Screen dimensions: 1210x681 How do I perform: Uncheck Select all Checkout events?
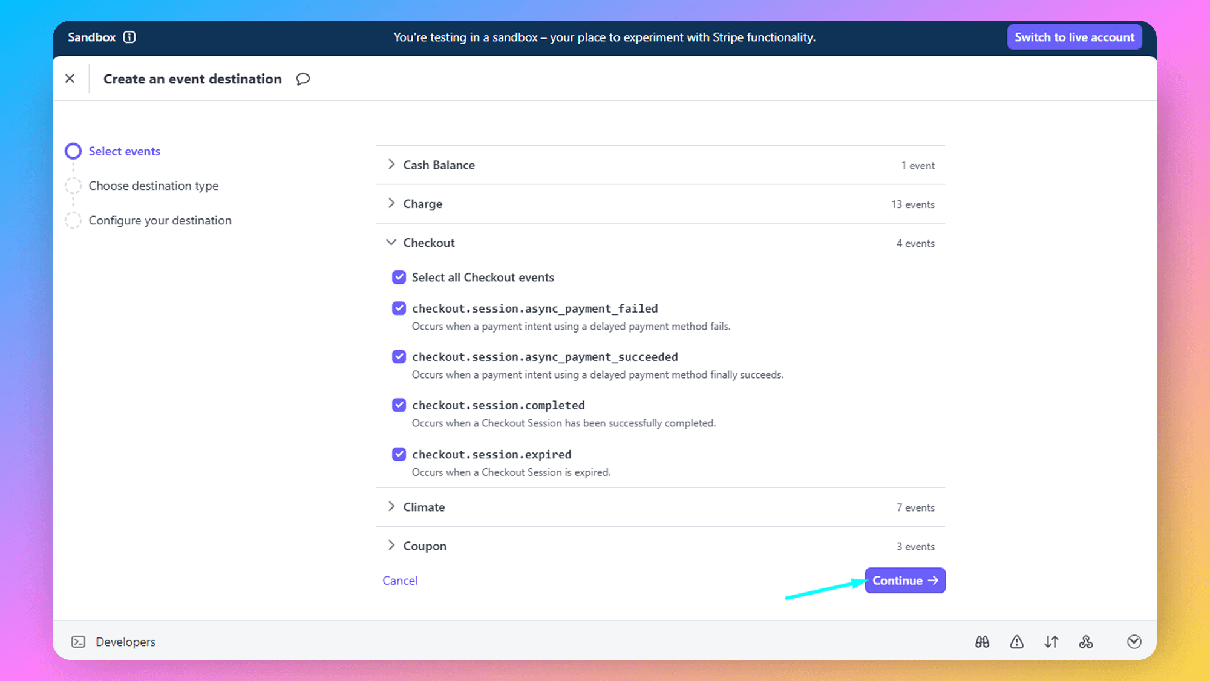tap(399, 277)
